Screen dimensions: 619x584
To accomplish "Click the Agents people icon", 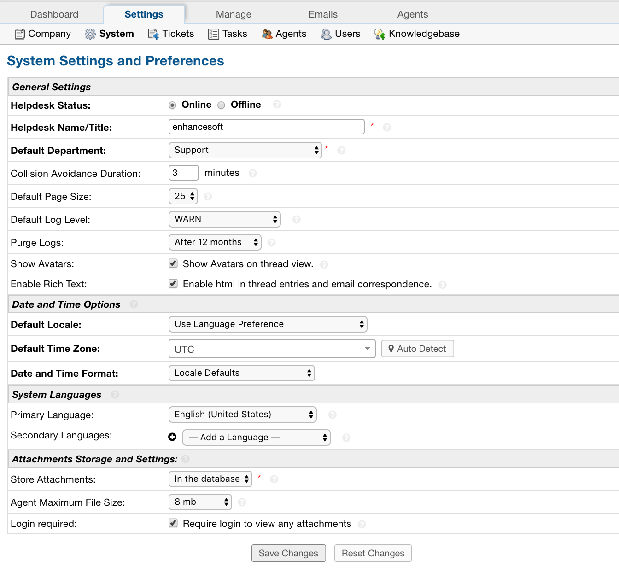I will point(267,34).
